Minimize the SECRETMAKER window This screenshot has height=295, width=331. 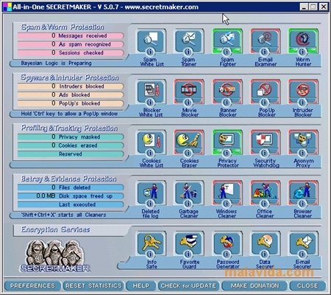pos(304,7)
